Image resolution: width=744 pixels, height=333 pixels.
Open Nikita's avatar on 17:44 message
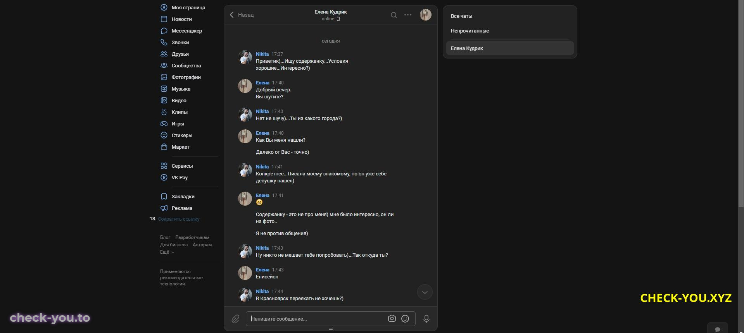tap(245, 295)
